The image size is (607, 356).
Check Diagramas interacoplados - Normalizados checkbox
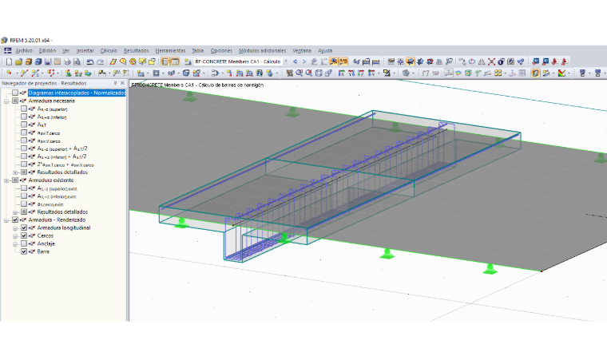coord(14,93)
